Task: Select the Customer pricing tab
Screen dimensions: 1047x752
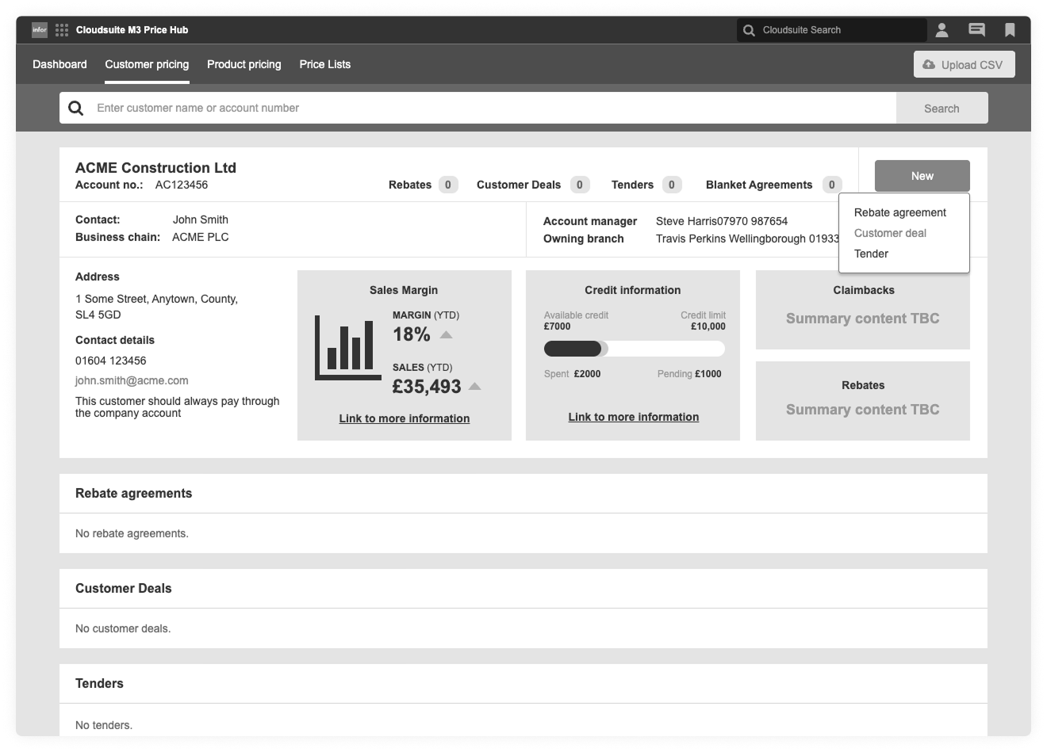Action: pyautogui.click(x=147, y=64)
